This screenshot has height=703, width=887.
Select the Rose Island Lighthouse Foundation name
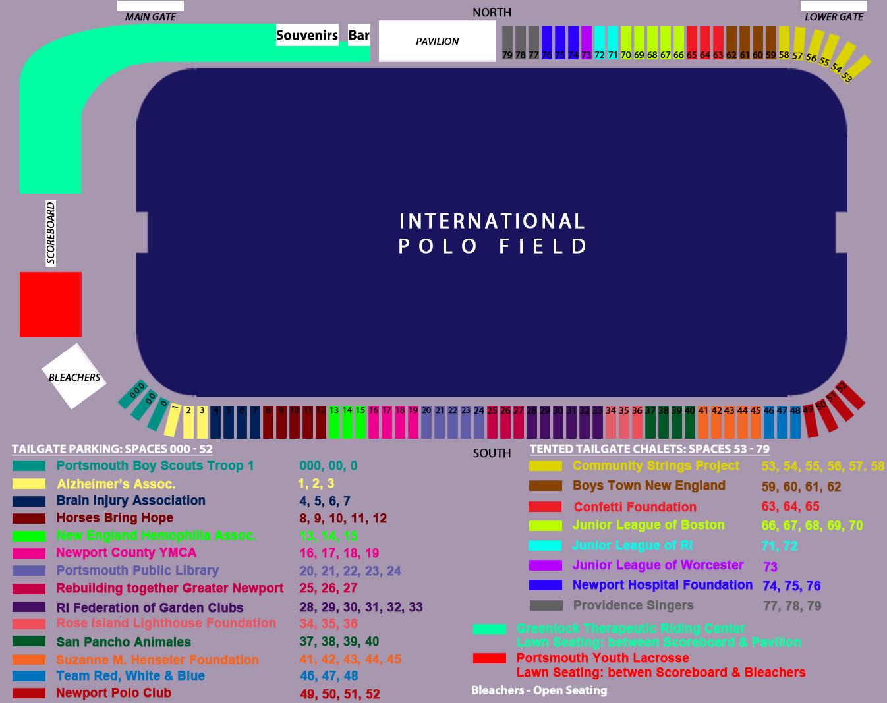[166, 623]
